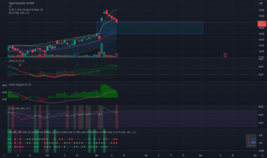
Task: Click the ADX (8, 13, 20, 35) legend
Action: coord(17,61)
